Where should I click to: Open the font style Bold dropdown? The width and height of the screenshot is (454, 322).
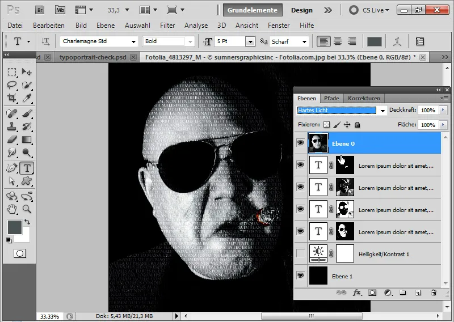pos(190,41)
